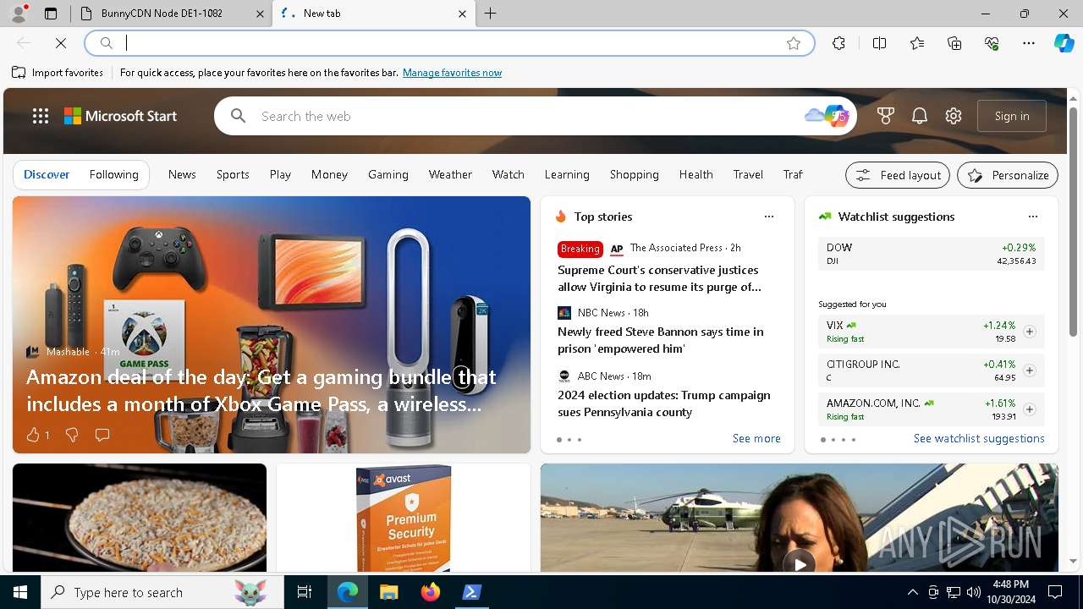Click the Personalize button
1083x609 pixels.
click(x=1008, y=175)
